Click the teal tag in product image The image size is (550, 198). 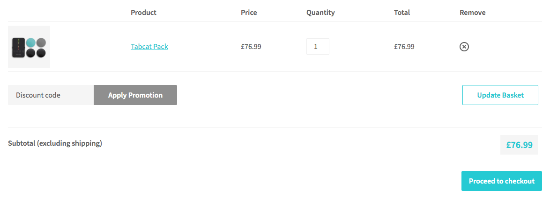click(31, 42)
